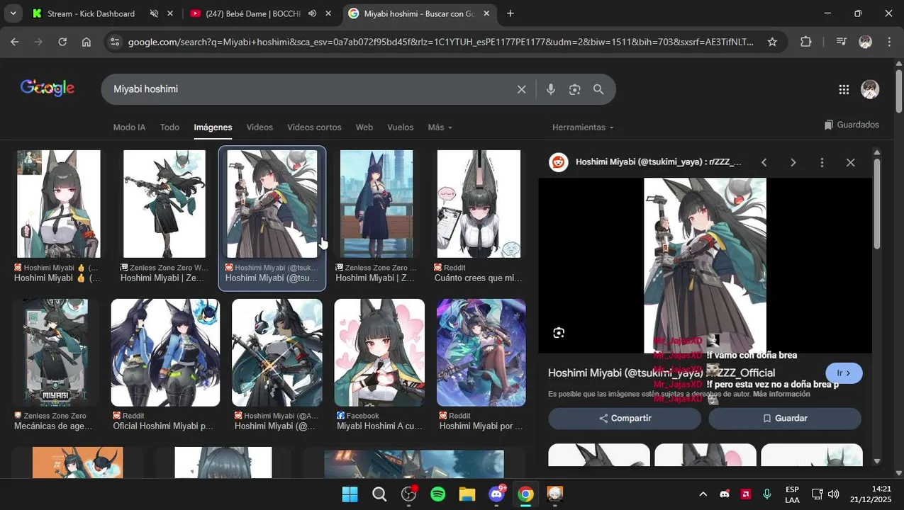
Task: Click the large preview image of Miyabi
Action: coord(705,266)
